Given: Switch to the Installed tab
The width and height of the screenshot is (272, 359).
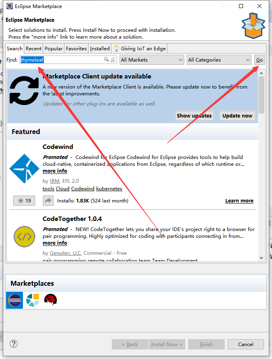Looking at the screenshot, I should [100, 49].
